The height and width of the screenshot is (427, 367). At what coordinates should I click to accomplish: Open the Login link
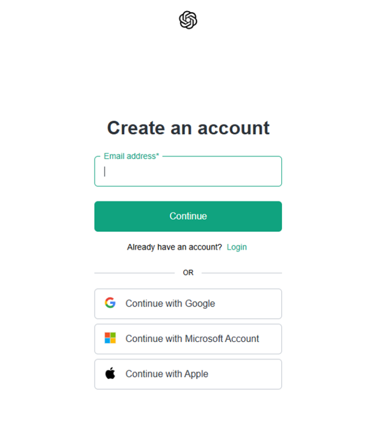pos(236,247)
